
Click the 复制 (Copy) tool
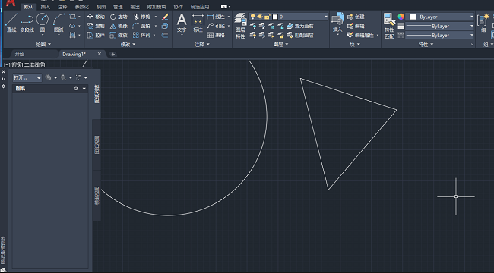96,26
